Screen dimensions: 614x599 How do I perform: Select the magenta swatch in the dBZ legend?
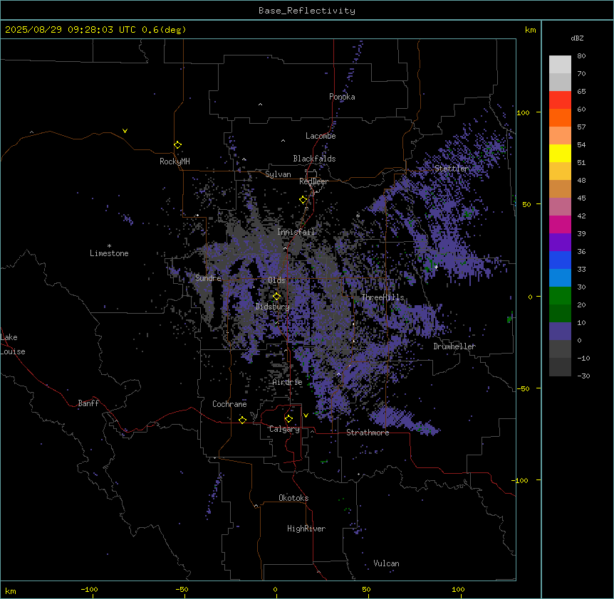pos(560,224)
